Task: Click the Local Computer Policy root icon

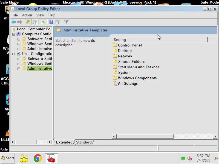Action: pos(13,29)
